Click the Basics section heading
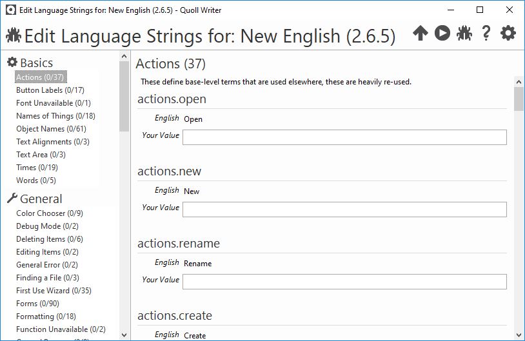This screenshot has height=341, width=525. [x=37, y=63]
